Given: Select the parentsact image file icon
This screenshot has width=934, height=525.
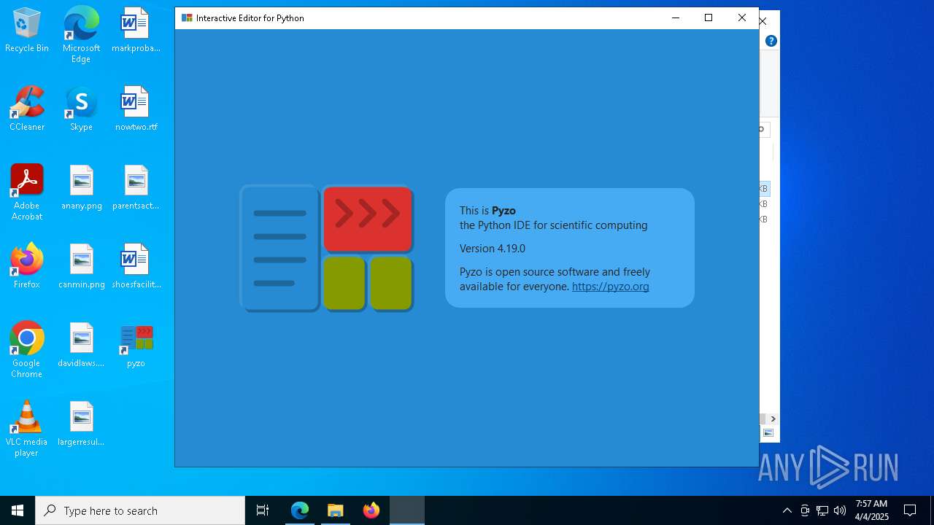Looking at the screenshot, I should coord(136,188).
